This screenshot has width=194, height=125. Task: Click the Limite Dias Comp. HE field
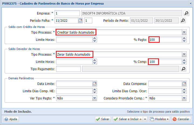point(74,91)
